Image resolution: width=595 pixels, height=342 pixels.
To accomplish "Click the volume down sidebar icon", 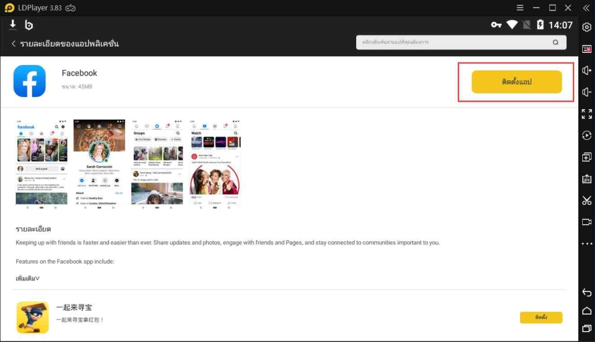I will tap(587, 92).
